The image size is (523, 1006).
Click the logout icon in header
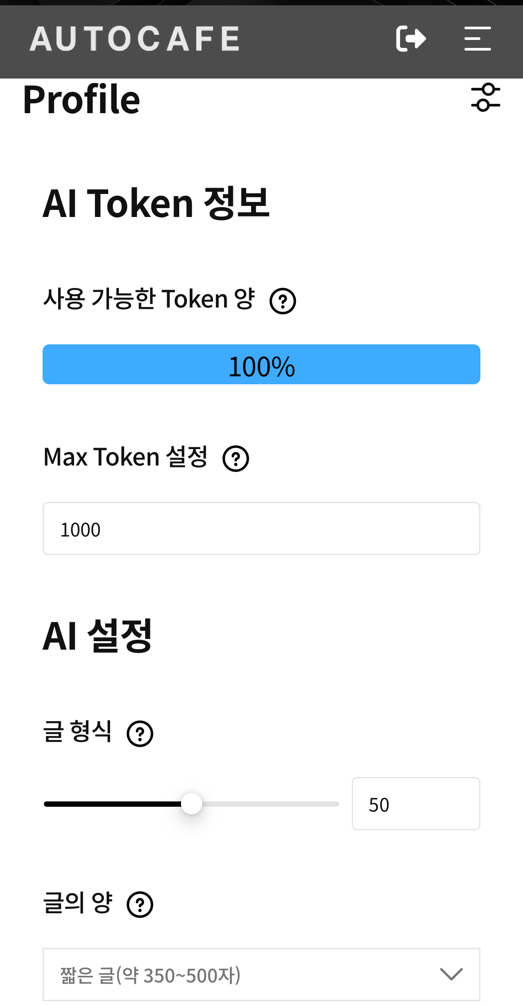point(411,39)
